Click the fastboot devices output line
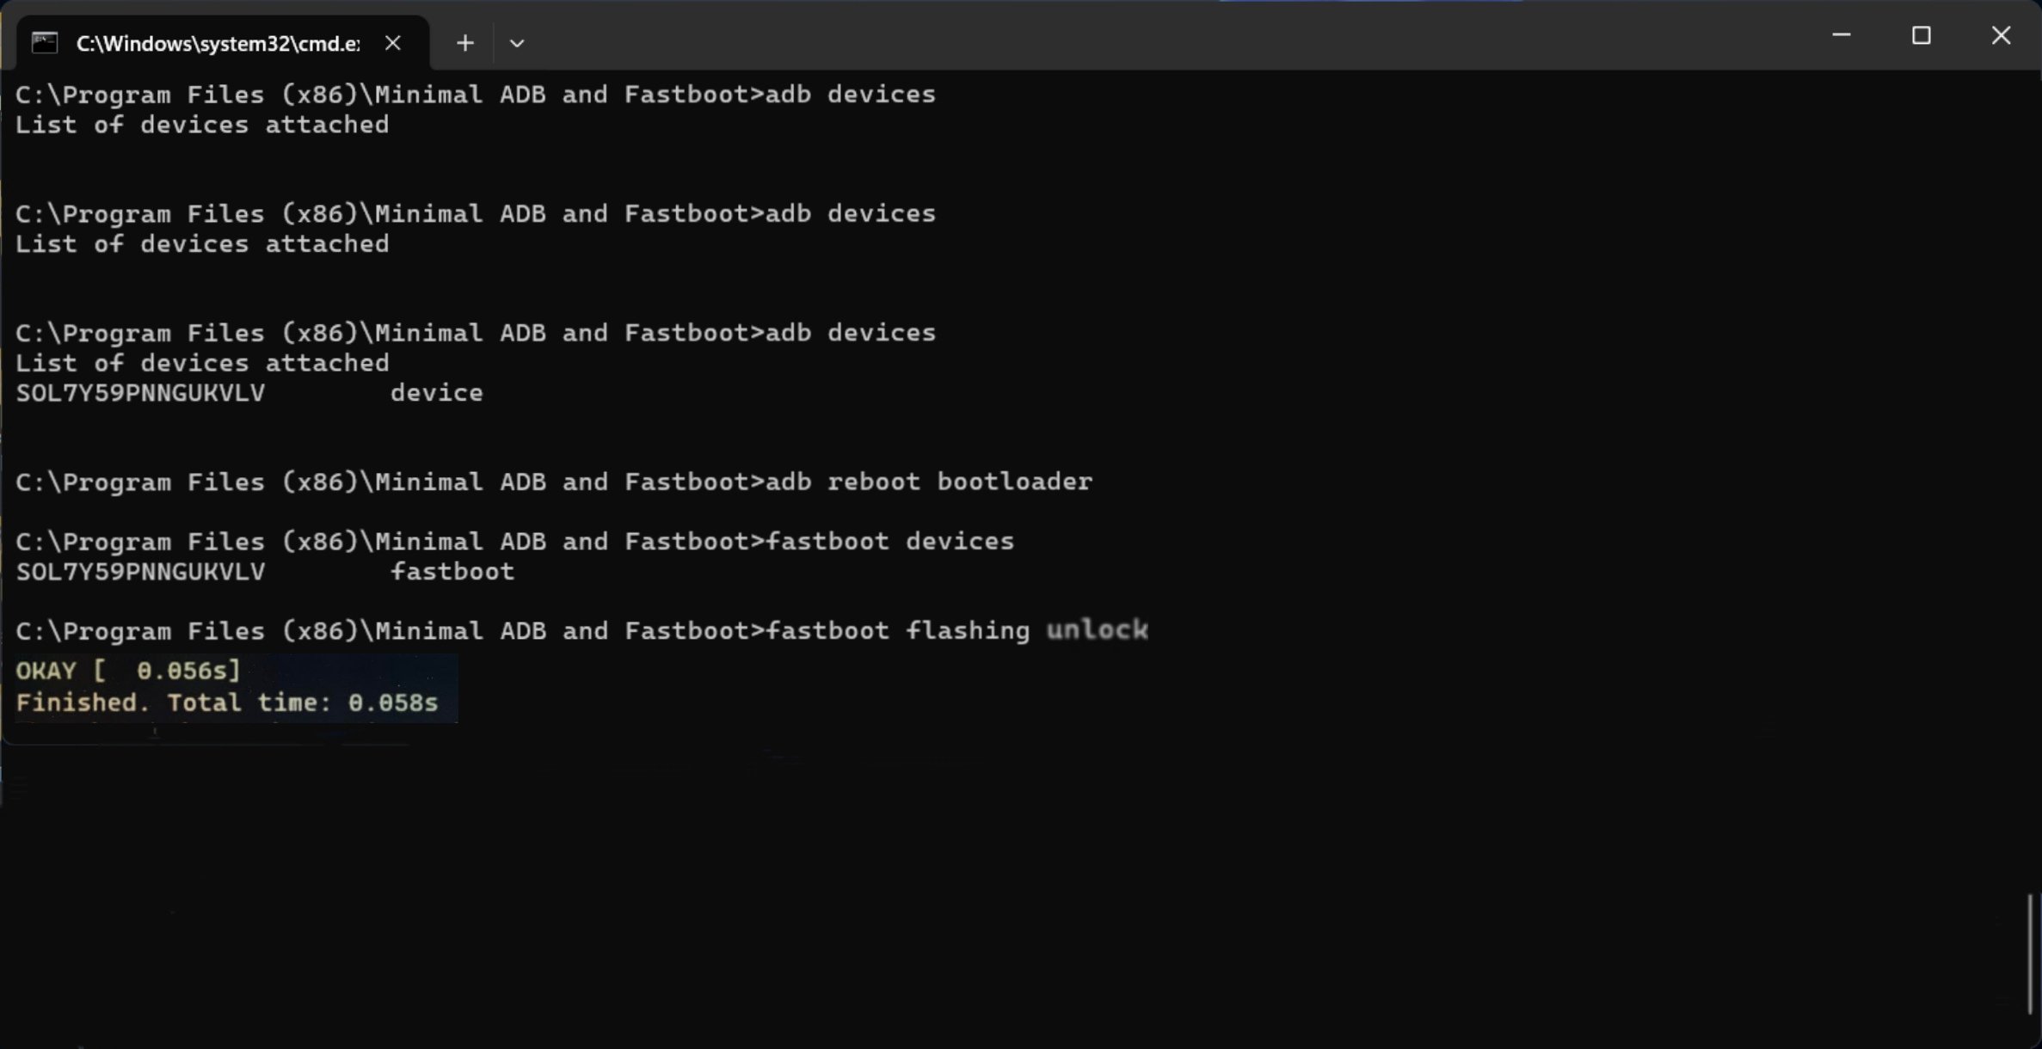2042x1049 pixels. coord(265,570)
